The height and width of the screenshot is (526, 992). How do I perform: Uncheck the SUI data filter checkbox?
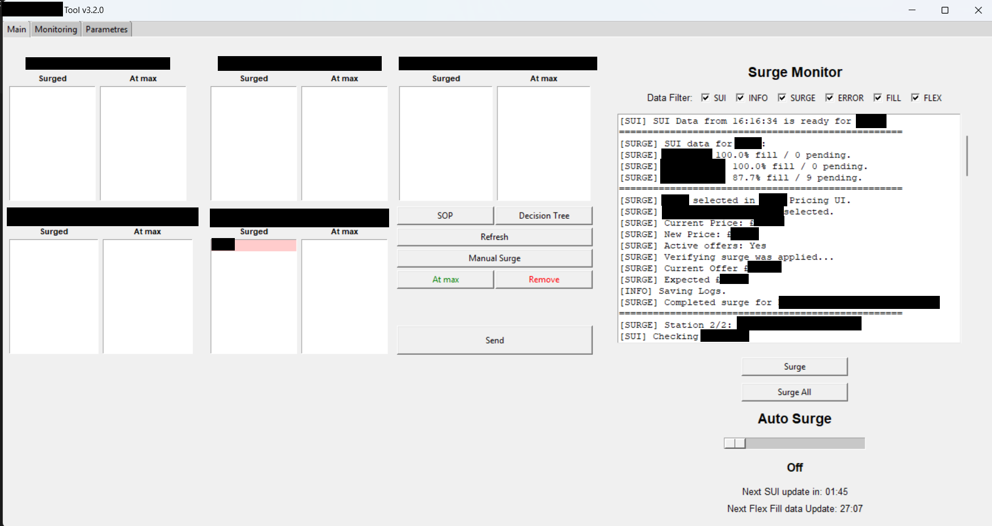pos(705,97)
